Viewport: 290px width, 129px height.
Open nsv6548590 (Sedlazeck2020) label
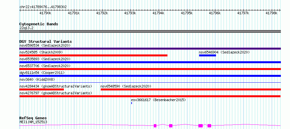[126, 86]
